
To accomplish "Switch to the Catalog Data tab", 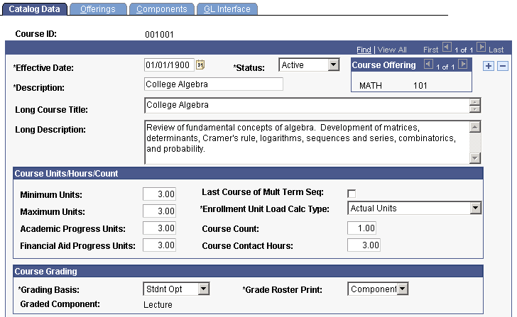I will [34, 9].
